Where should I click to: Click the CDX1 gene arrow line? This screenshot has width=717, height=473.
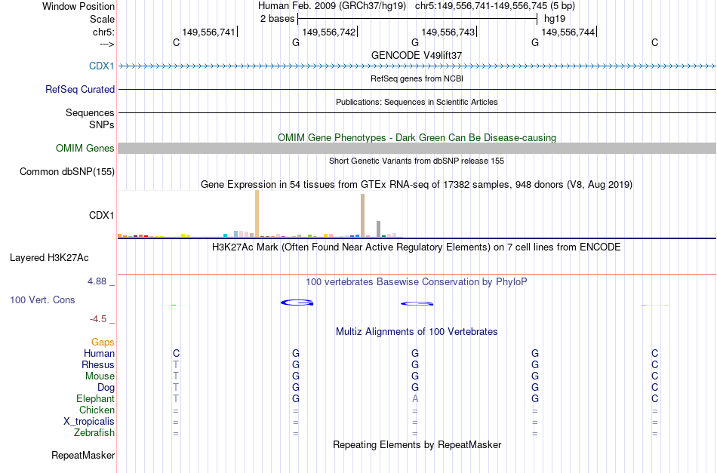point(417,66)
